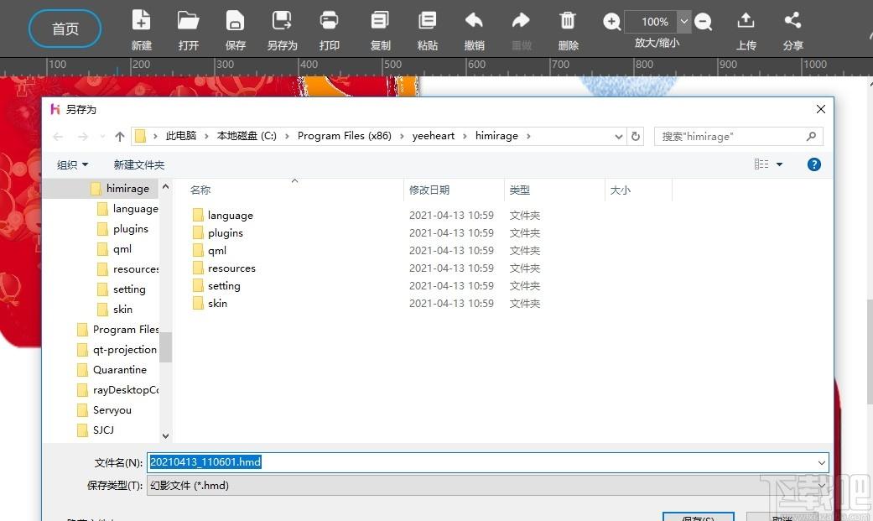Select SJCJ tree node

pyautogui.click(x=96, y=430)
